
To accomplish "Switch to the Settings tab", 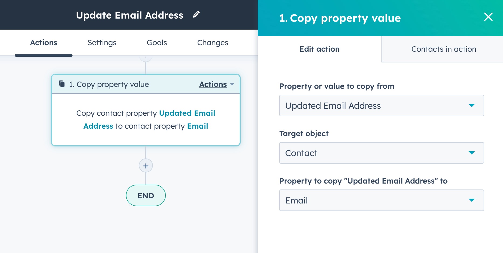I will pos(102,43).
